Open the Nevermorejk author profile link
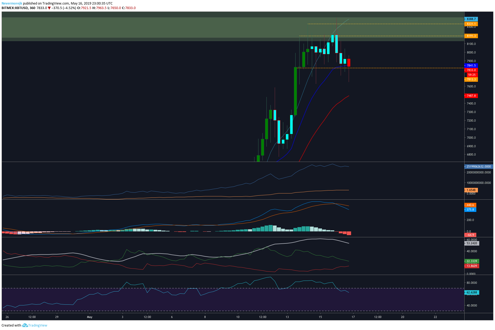This screenshot has width=495, height=330. pyautogui.click(x=12, y=3)
